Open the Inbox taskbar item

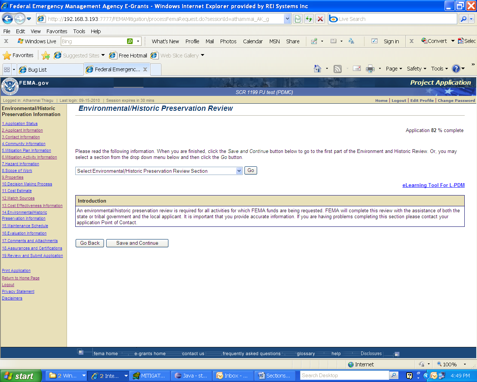(x=233, y=376)
